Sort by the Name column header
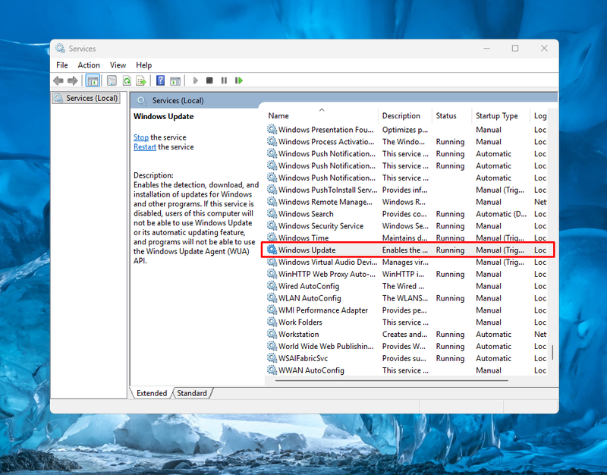Screen dimensions: 607x475 click(321, 115)
